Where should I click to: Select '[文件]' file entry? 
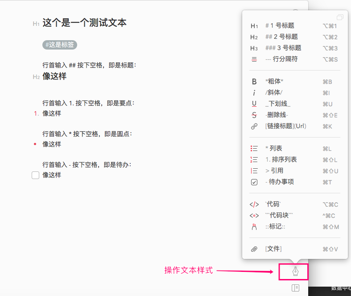tap(273, 249)
